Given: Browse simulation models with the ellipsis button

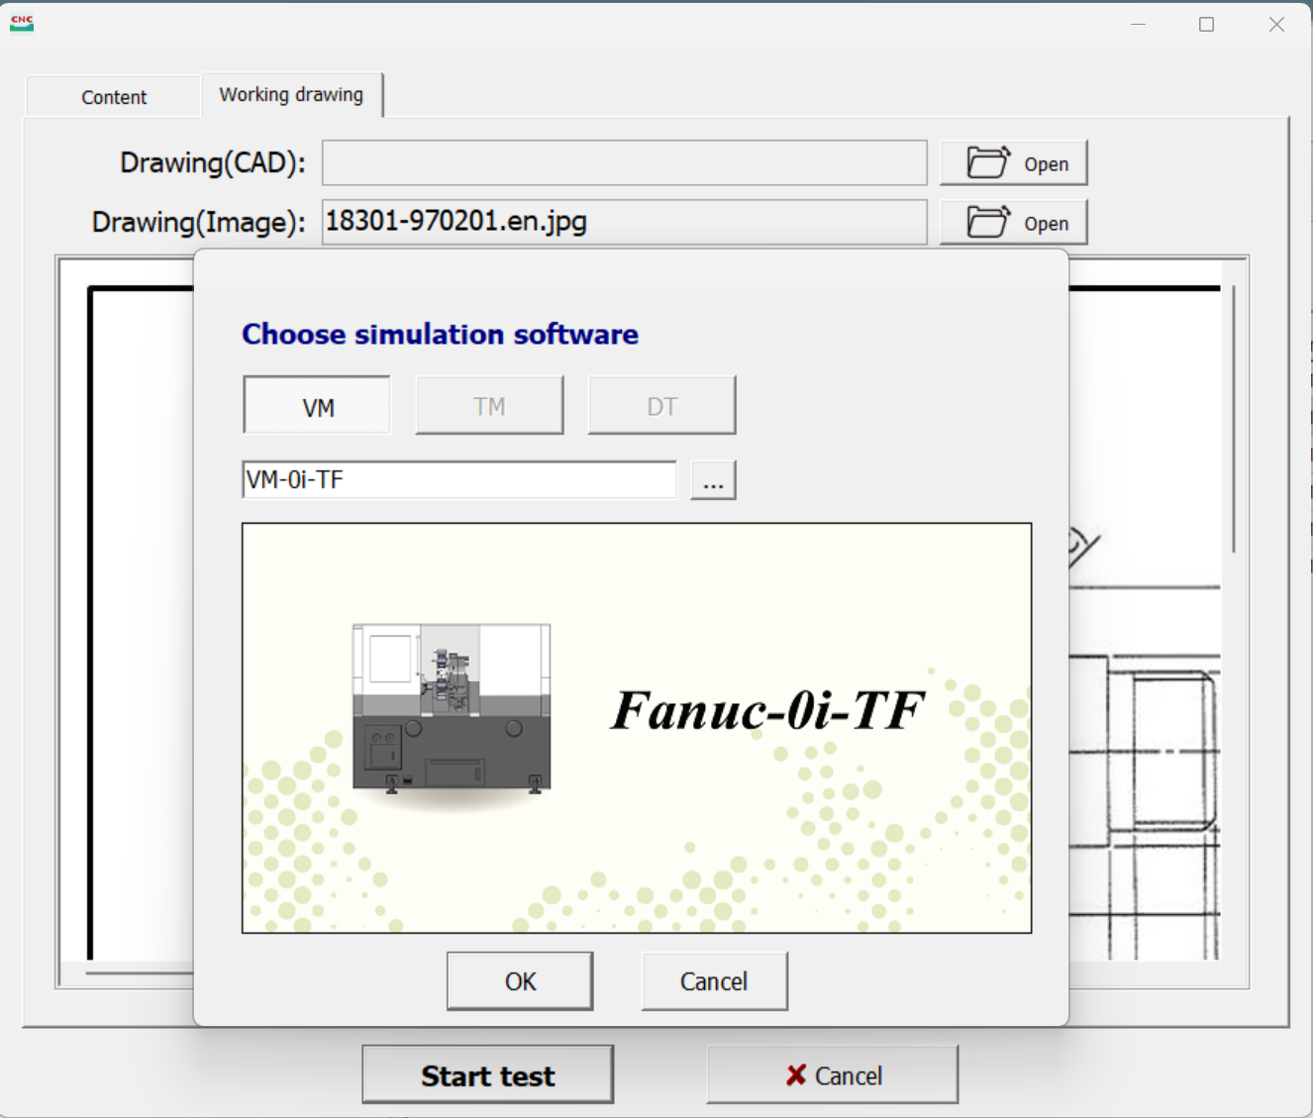Looking at the screenshot, I should point(713,480).
